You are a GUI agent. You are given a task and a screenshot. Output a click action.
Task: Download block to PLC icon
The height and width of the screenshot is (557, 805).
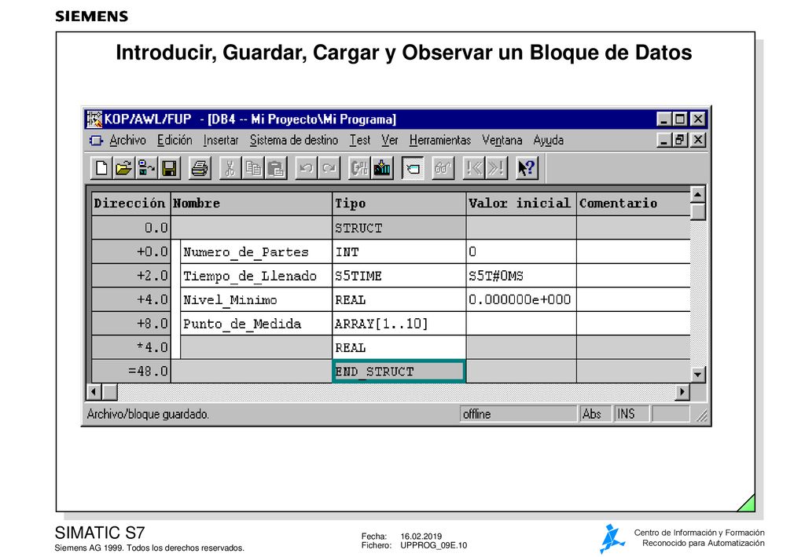pyautogui.click(x=382, y=167)
